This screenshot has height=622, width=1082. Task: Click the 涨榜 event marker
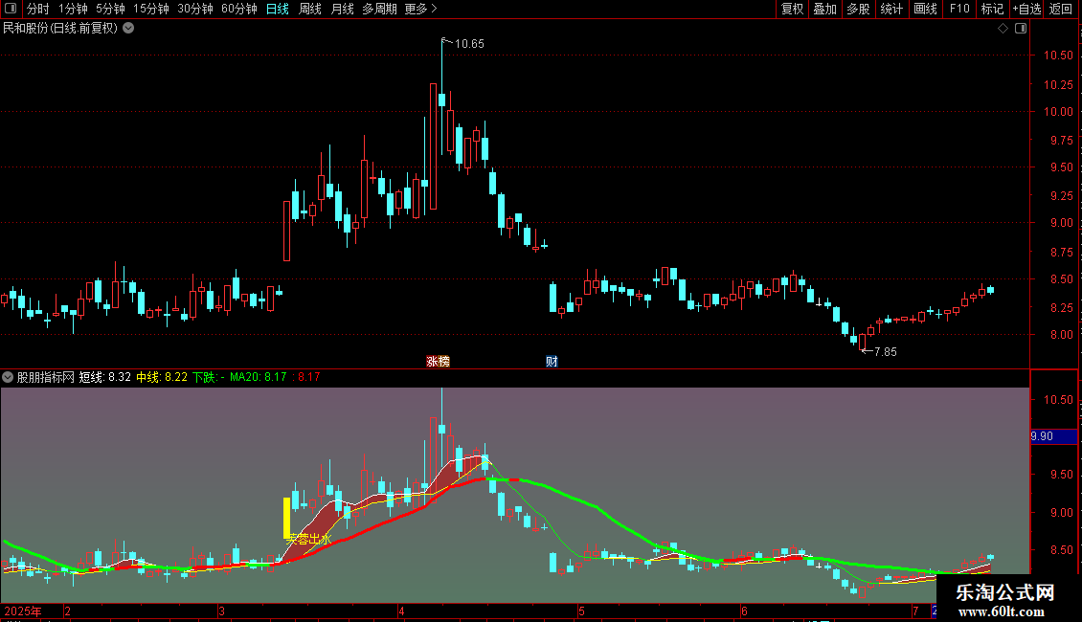pyautogui.click(x=439, y=362)
